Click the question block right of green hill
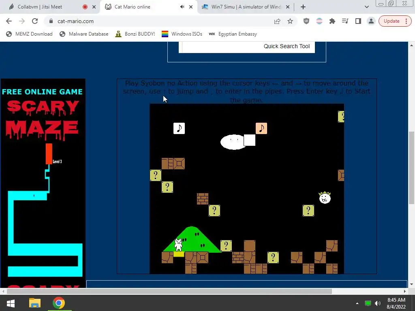 [x=226, y=246]
